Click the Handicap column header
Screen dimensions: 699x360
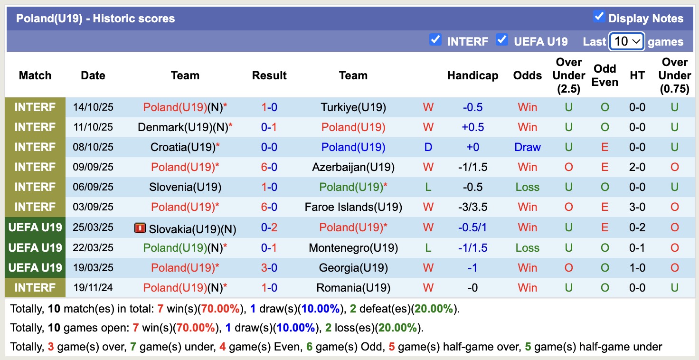click(x=472, y=76)
